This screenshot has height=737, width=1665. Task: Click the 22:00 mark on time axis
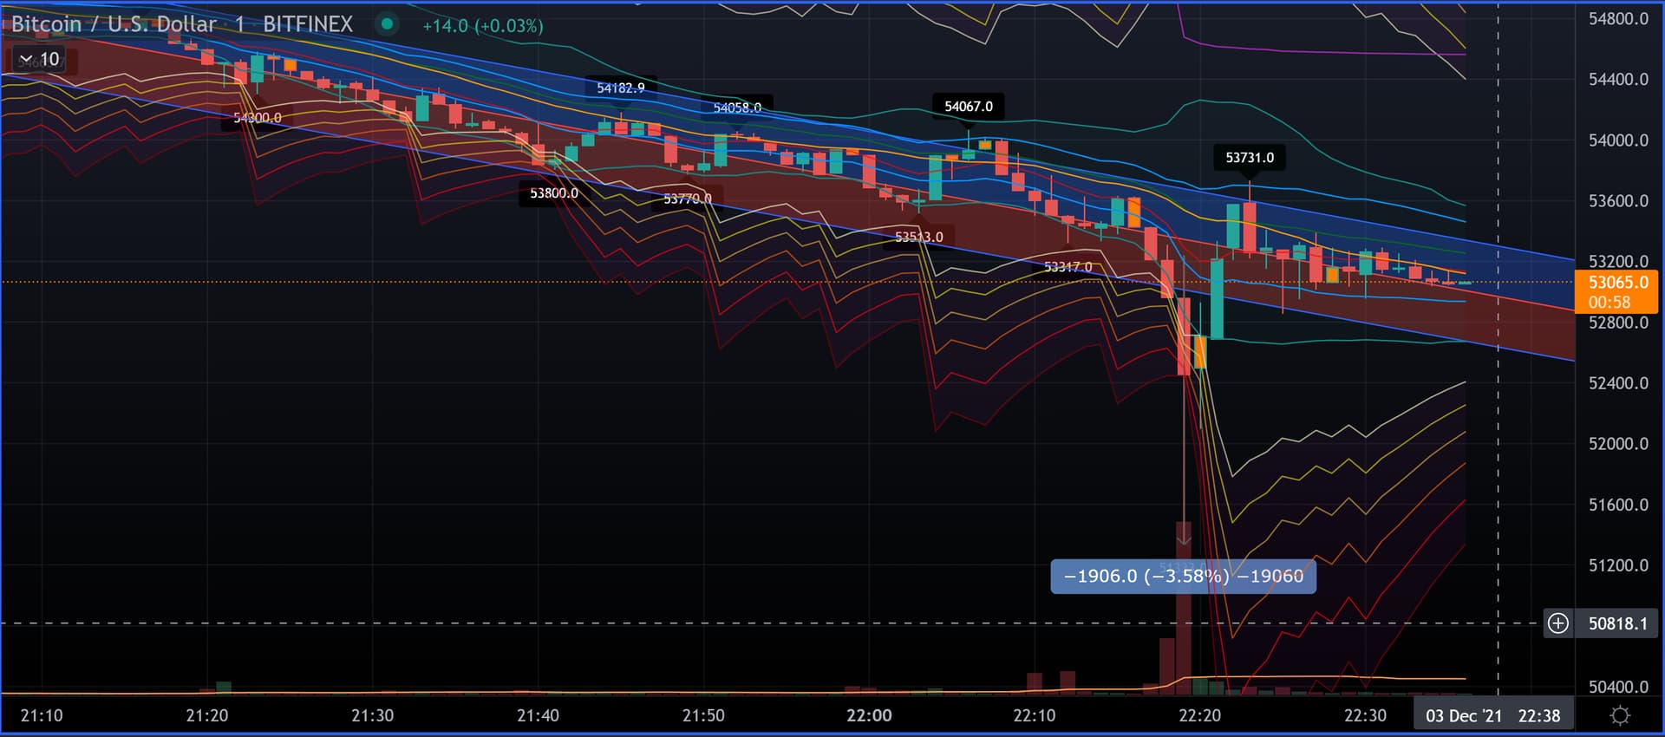coord(868,716)
